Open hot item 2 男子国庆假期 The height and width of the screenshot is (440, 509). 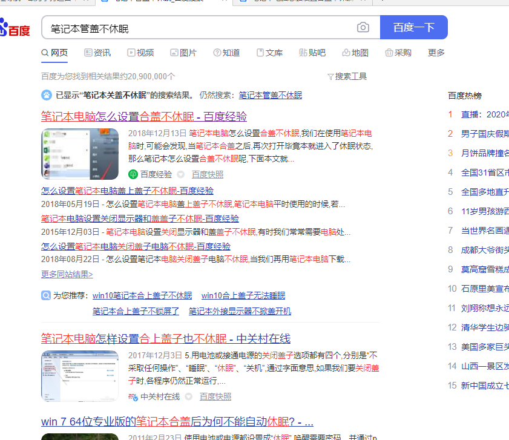(x=485, y=134)
